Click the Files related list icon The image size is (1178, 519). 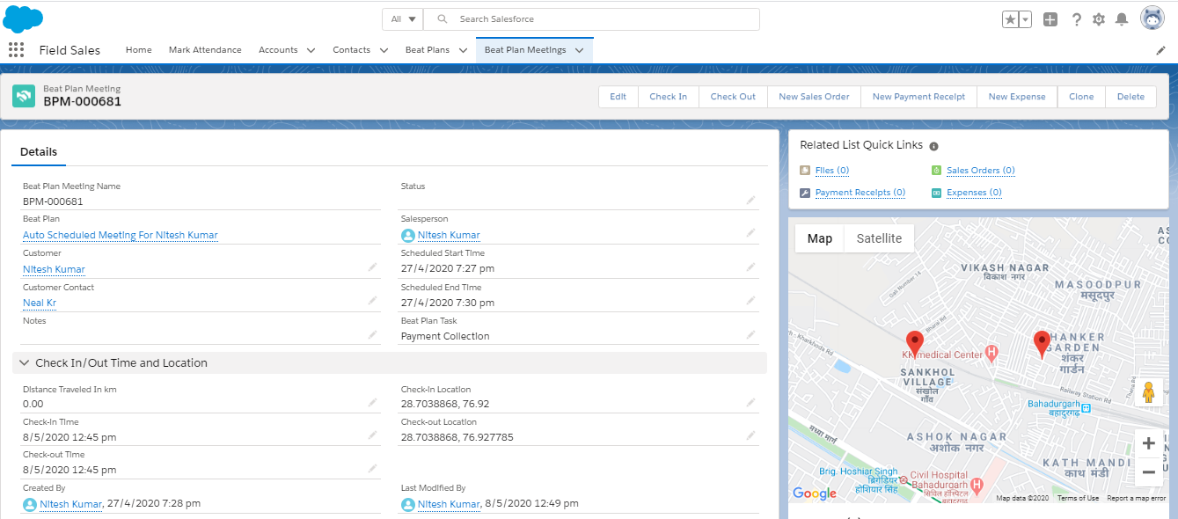click(x=805, y=170)
